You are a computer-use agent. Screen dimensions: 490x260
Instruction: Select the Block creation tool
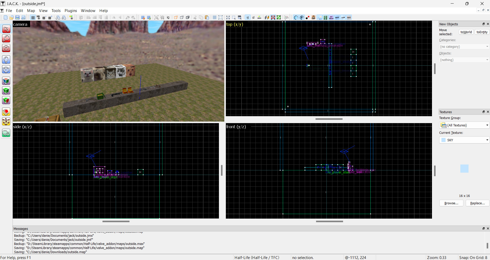6,69
